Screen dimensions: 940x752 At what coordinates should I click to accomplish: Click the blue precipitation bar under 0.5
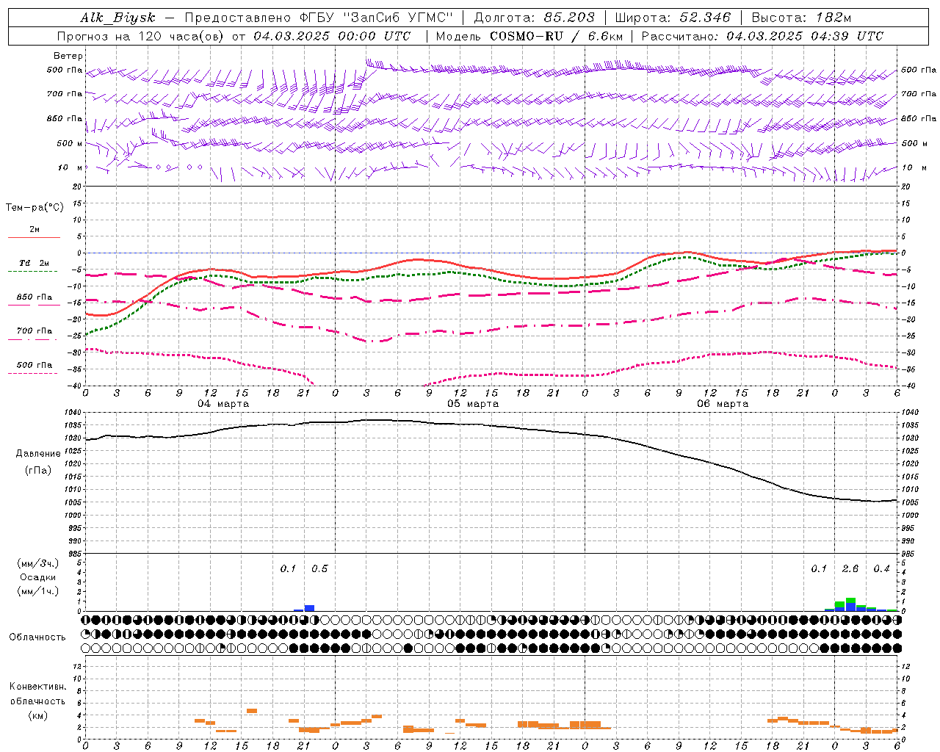coord(309,608)
